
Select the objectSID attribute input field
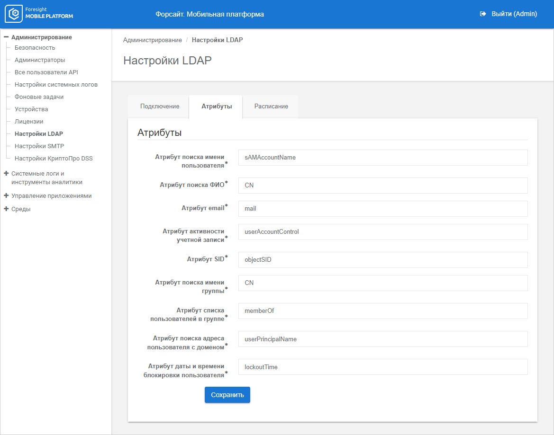(382, 260)
